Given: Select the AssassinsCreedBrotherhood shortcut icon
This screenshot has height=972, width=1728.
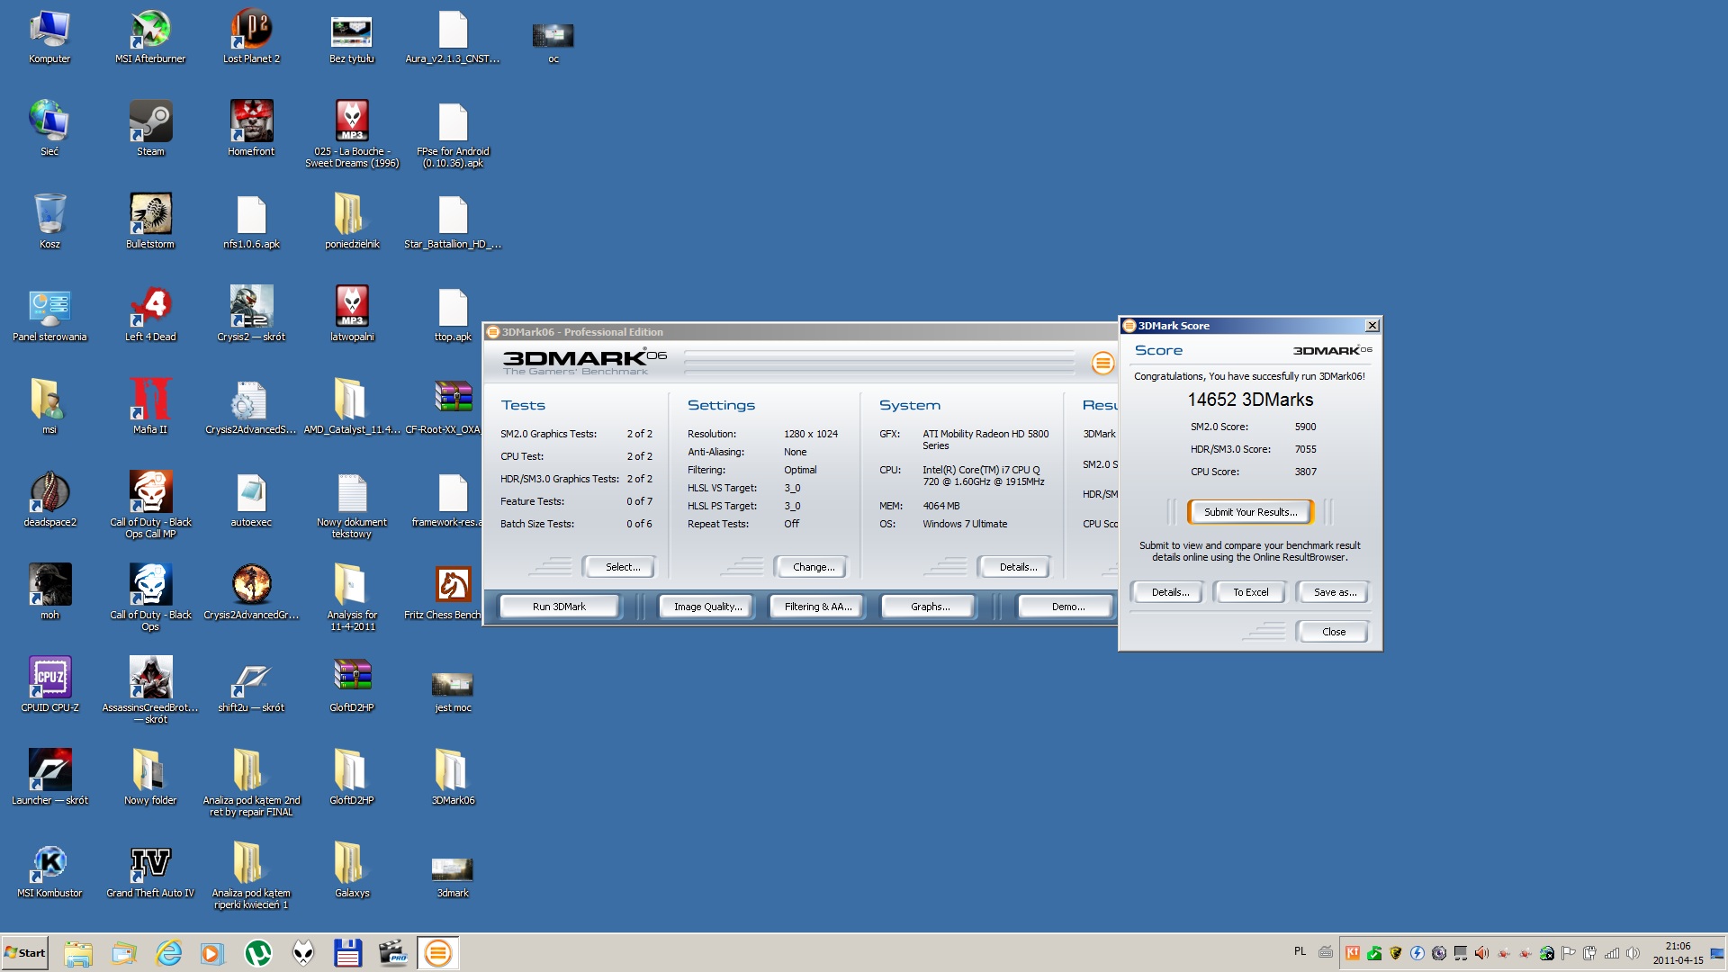Looking at the screenshot, I should pyautogui.click(x=150, y=690).
